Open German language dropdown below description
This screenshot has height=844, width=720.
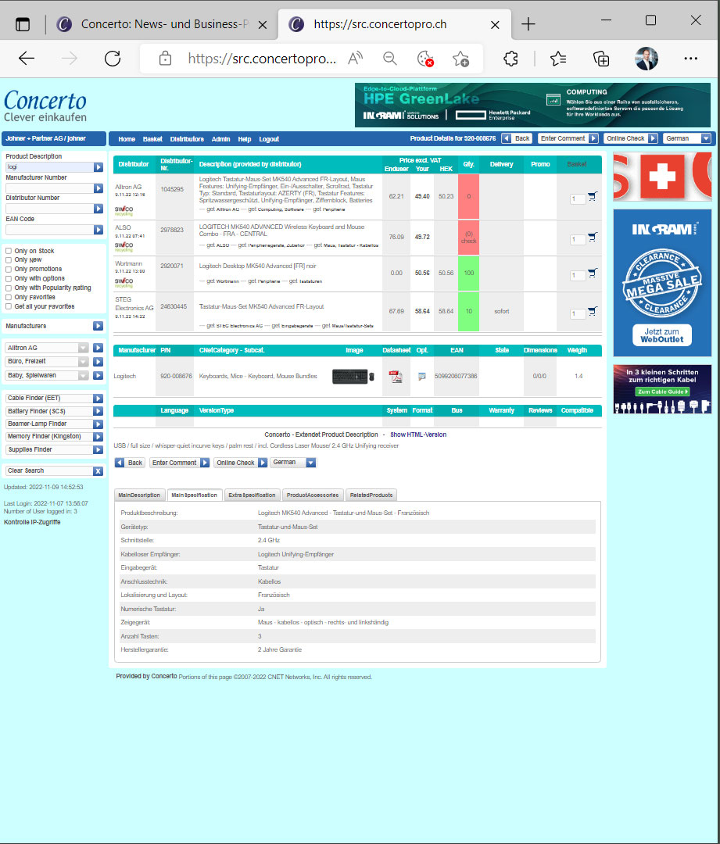coord(293,463)
